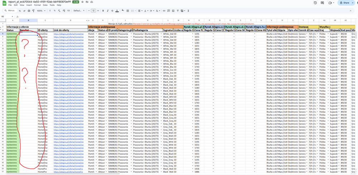
Task: Open Akcja dropdown in row 5
Action: [x=96, y=34]
